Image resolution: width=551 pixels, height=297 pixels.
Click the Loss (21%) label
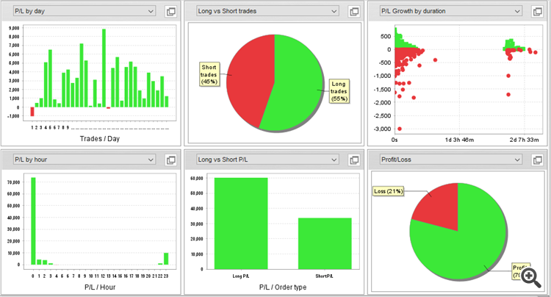point(389,191)
